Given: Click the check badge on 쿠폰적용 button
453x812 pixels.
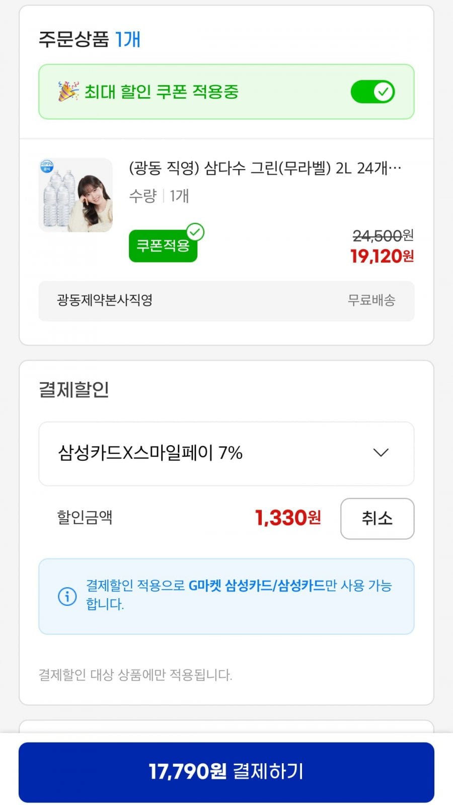Looking at the screenshot, I should tap(195, 232).
